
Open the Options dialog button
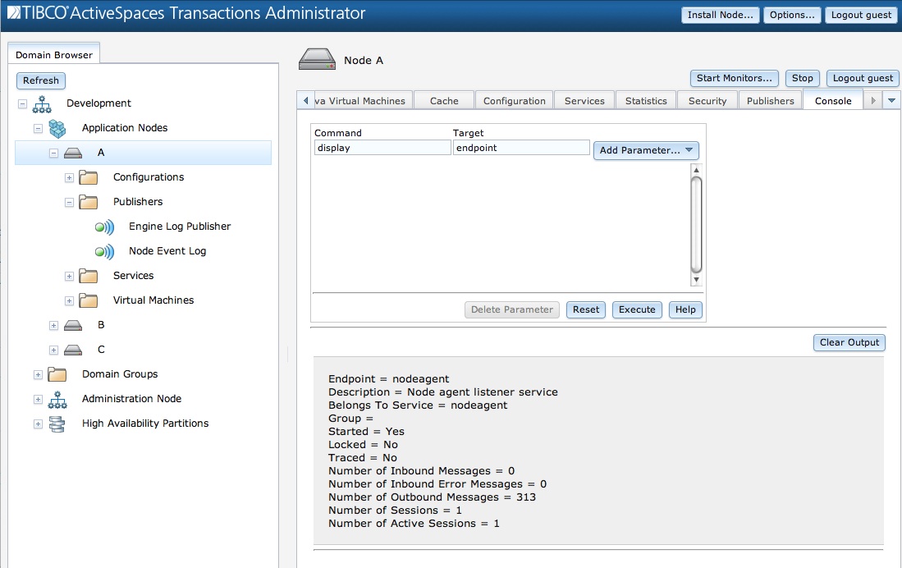coord(792,15)
